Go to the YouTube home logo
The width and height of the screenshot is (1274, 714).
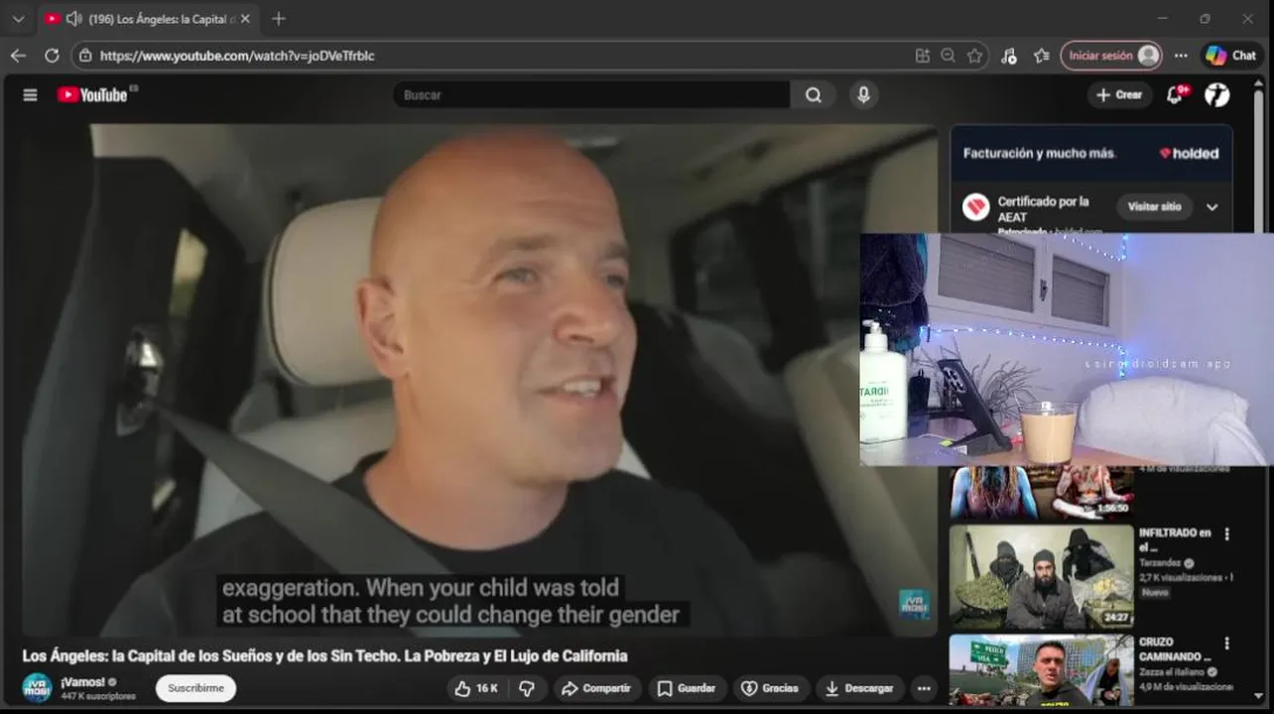coord(92,95)
